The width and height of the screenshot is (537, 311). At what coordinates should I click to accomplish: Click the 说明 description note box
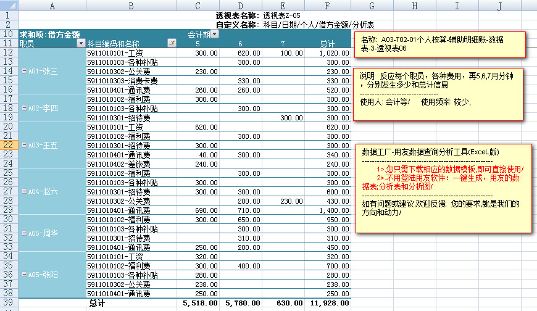tap(439, 94)
